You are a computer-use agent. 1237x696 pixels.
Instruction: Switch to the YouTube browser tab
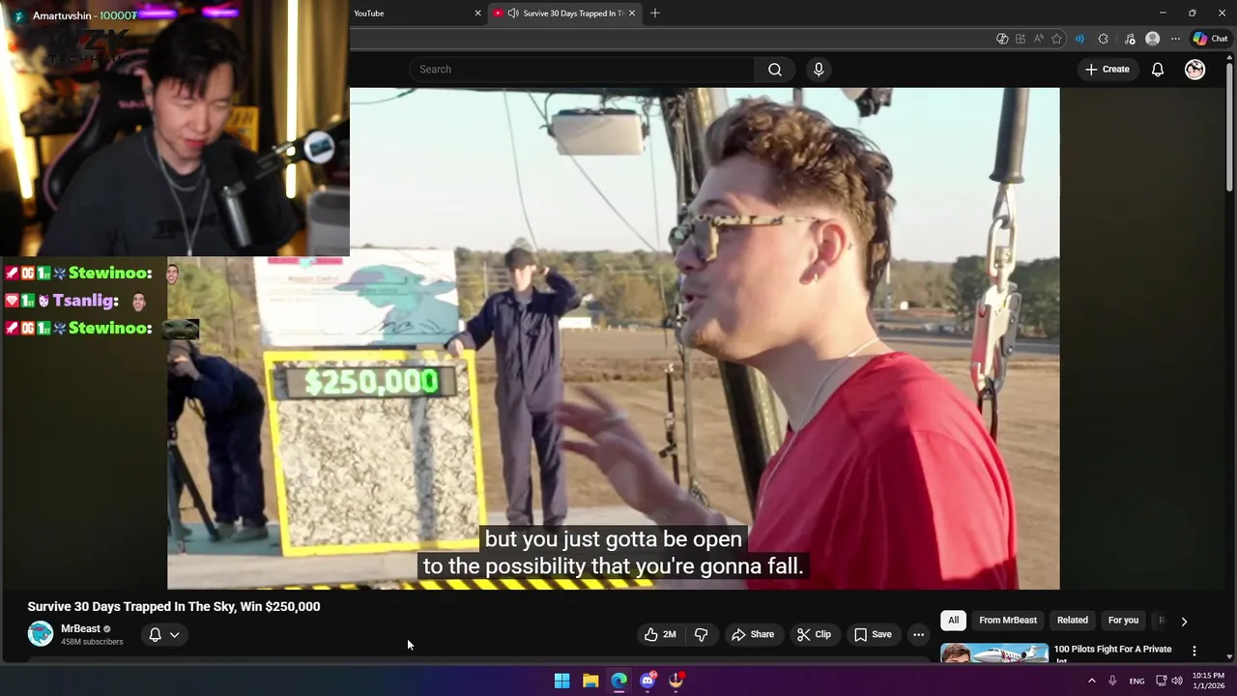coord(414,14)
